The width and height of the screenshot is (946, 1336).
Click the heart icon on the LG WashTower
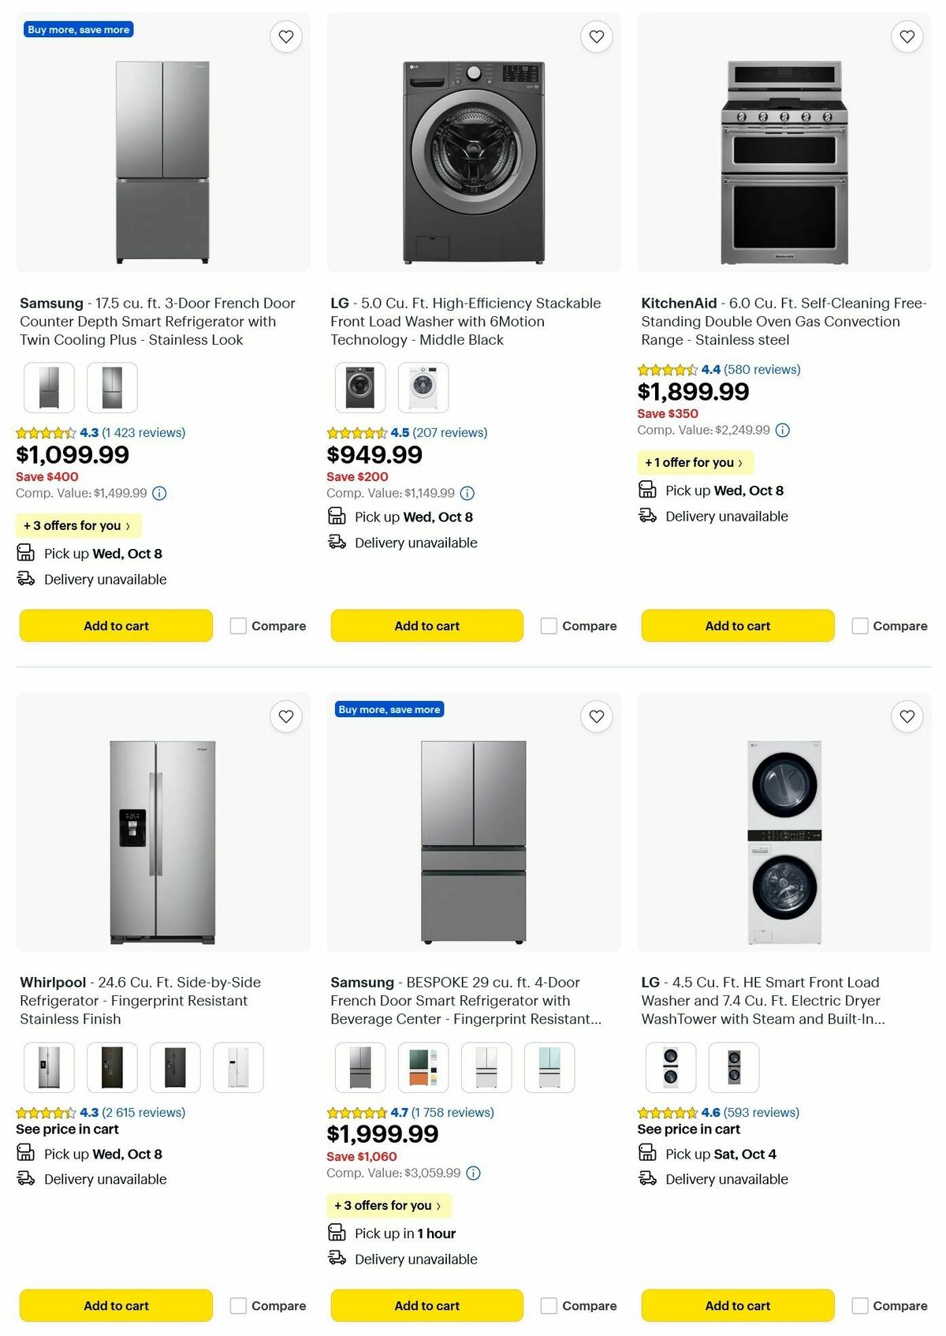tap(907, 716)
